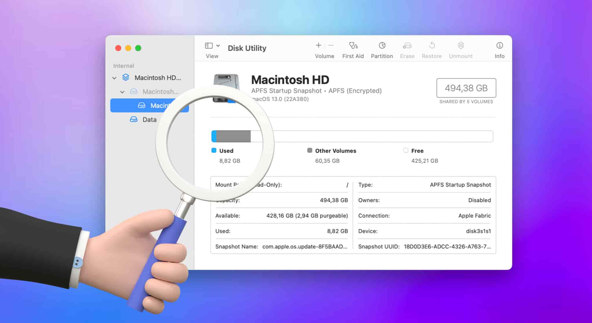592x323 pixels.
Task: Remove volume with the minus icon
Action: tap(331, 45)
